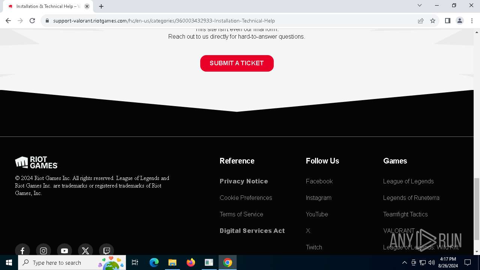The width and height of the screenshot is (480, 270).
Task: Click the Submit a Ticket button
Action: pyautogui.click(x=237, y=63)
